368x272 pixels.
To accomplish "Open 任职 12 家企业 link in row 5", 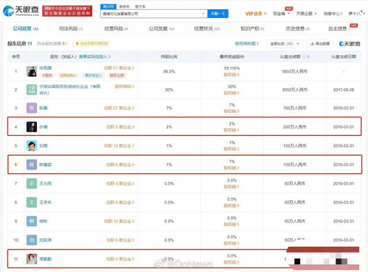I will click(x=119, y=146).
